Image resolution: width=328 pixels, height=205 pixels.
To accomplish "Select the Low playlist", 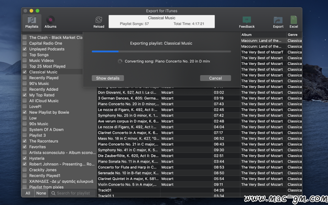I will [x=33, y=118].
